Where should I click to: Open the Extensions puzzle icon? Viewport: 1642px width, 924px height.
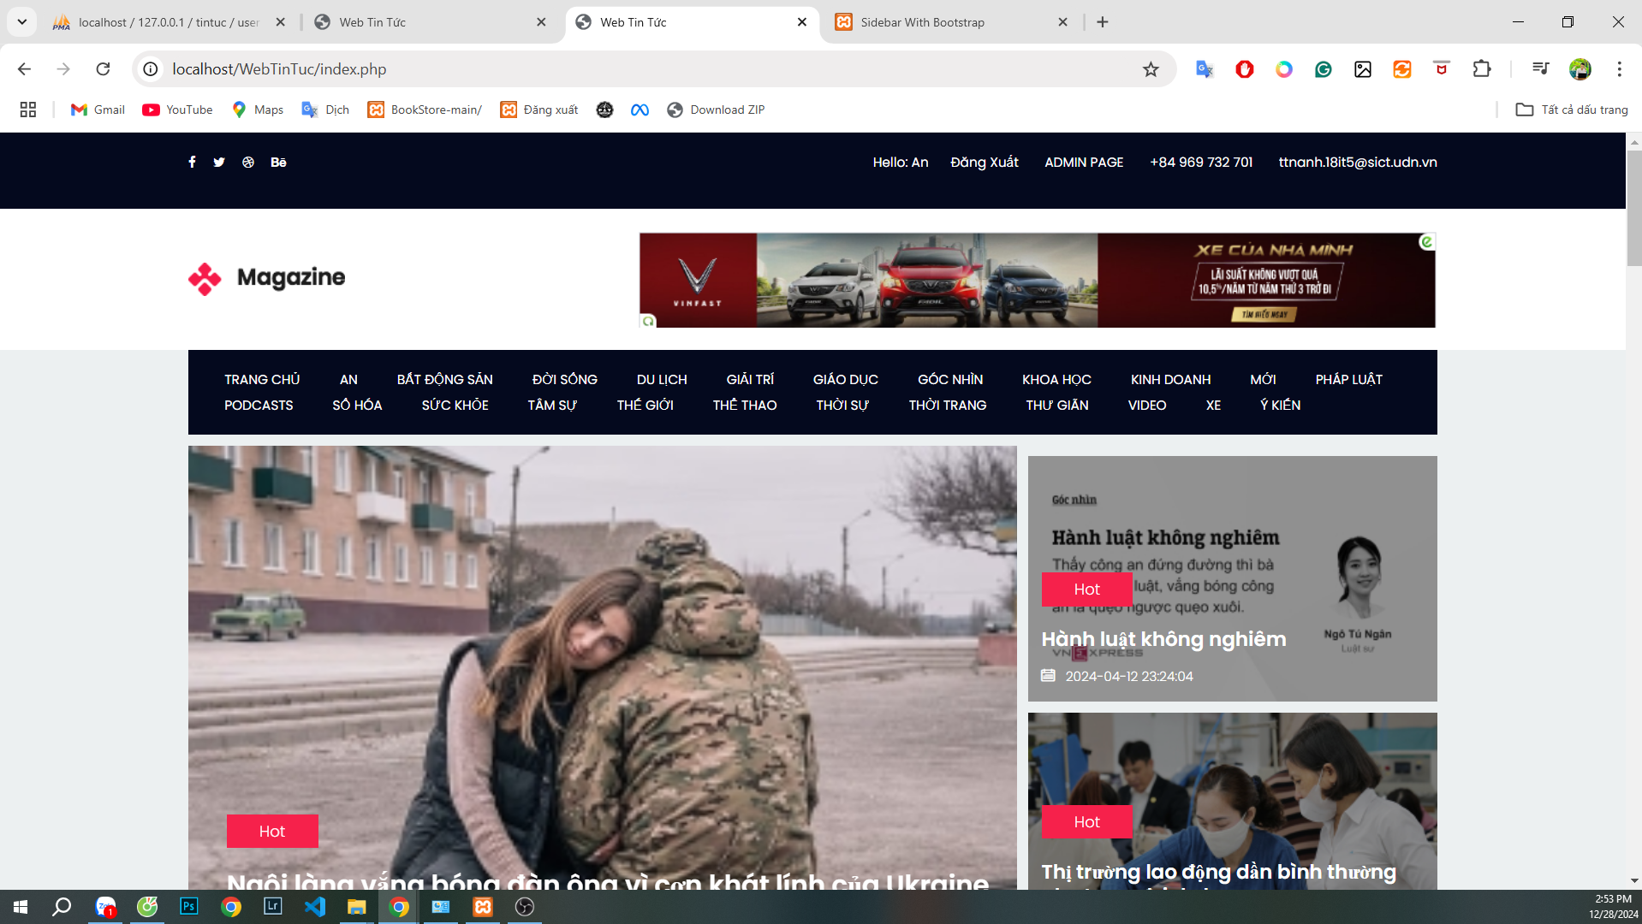click(x=1481, y=69)
